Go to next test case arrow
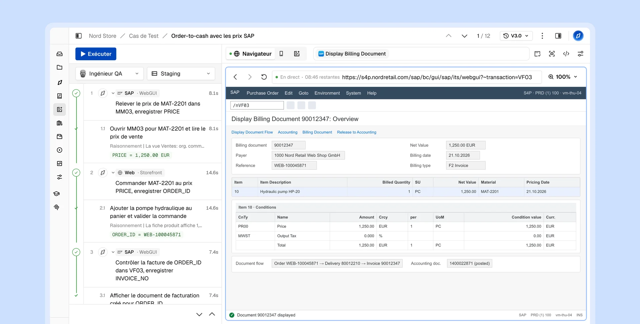 (464, 36)
